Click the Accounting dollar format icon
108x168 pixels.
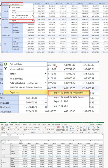tap(45, 130)
